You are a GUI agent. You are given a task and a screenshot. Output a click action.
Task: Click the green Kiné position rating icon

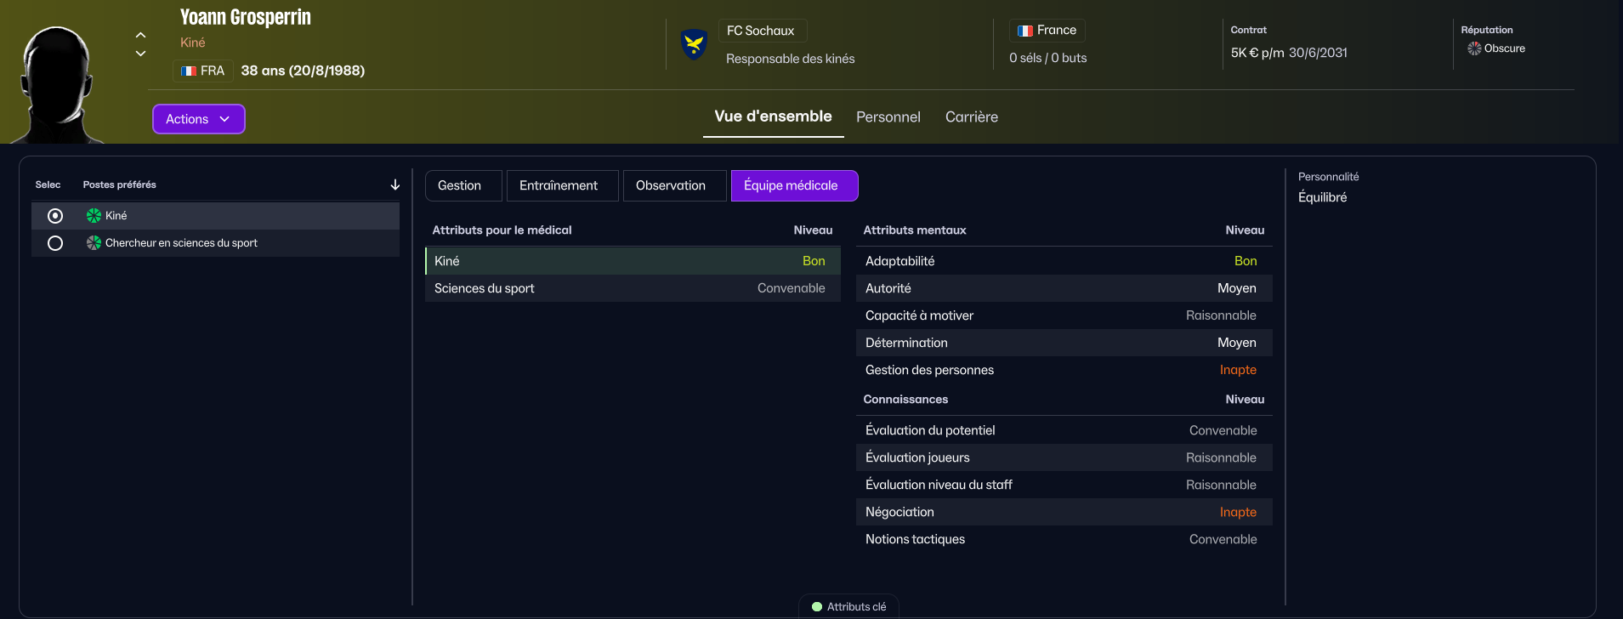[94, 216]
